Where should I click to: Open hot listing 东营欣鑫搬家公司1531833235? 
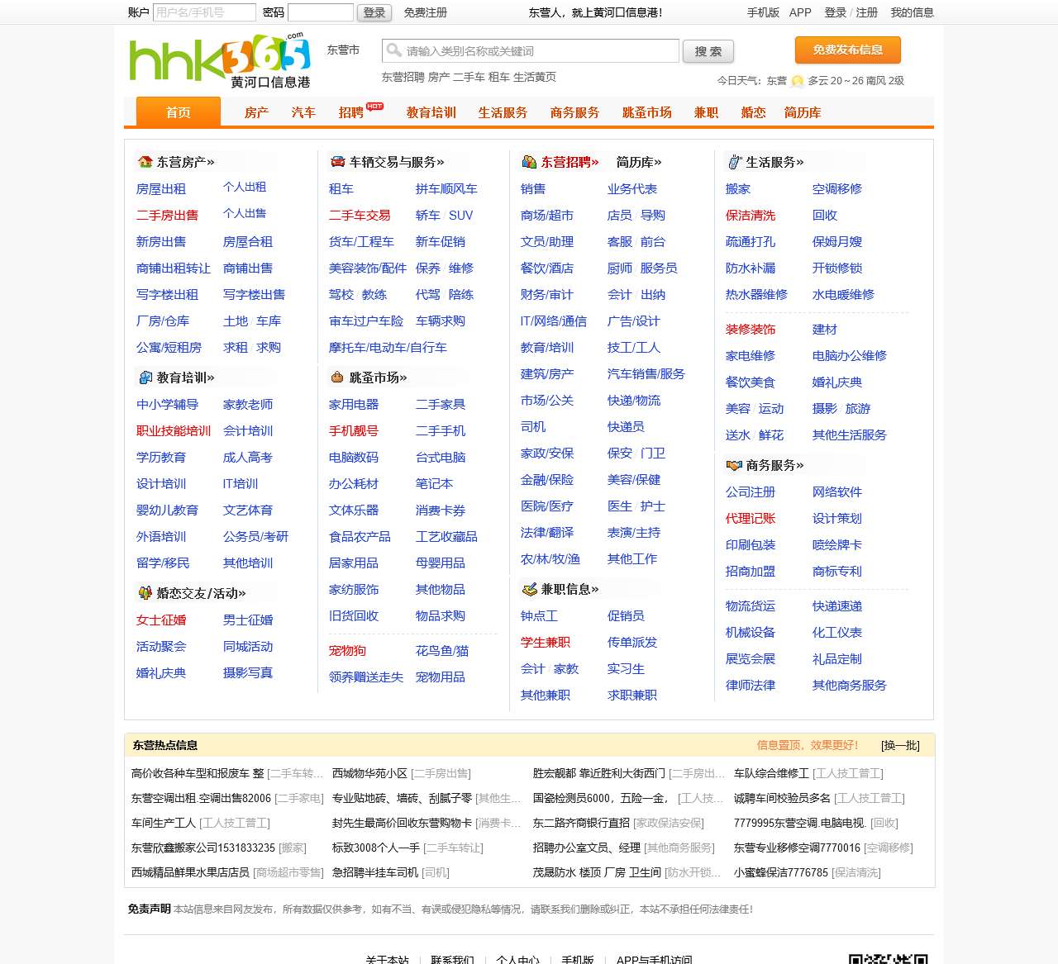203,848
